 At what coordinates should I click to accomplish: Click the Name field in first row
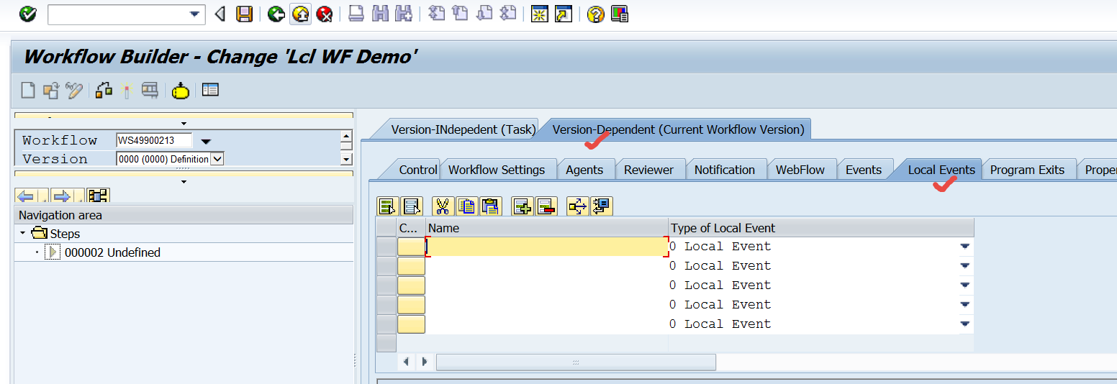click(x=547, y=247)
